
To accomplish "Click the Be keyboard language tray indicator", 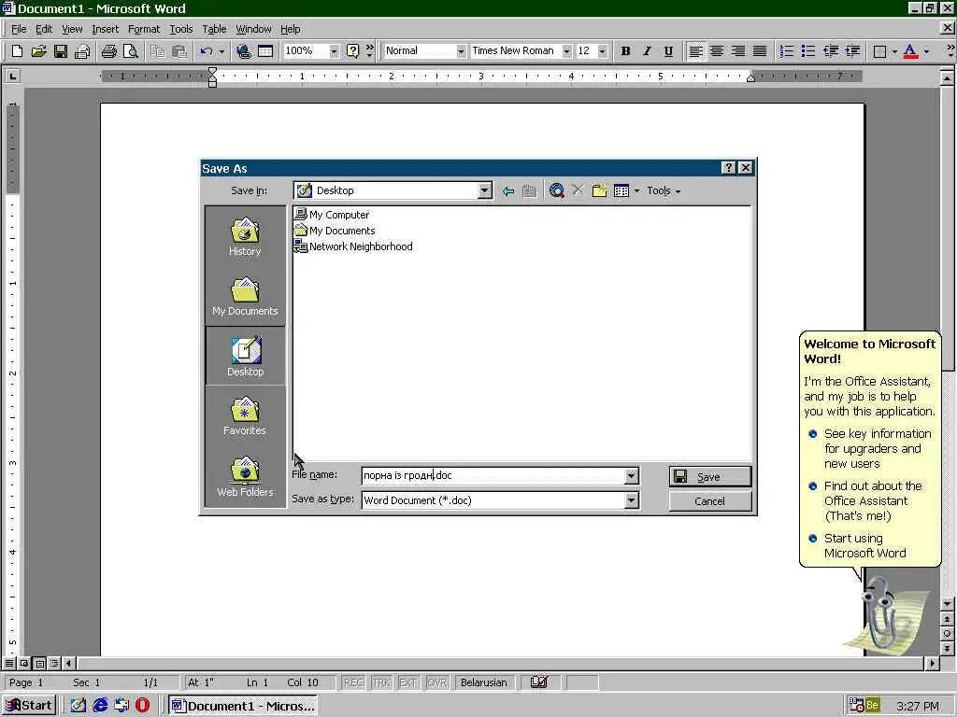I will click(872, 706).
